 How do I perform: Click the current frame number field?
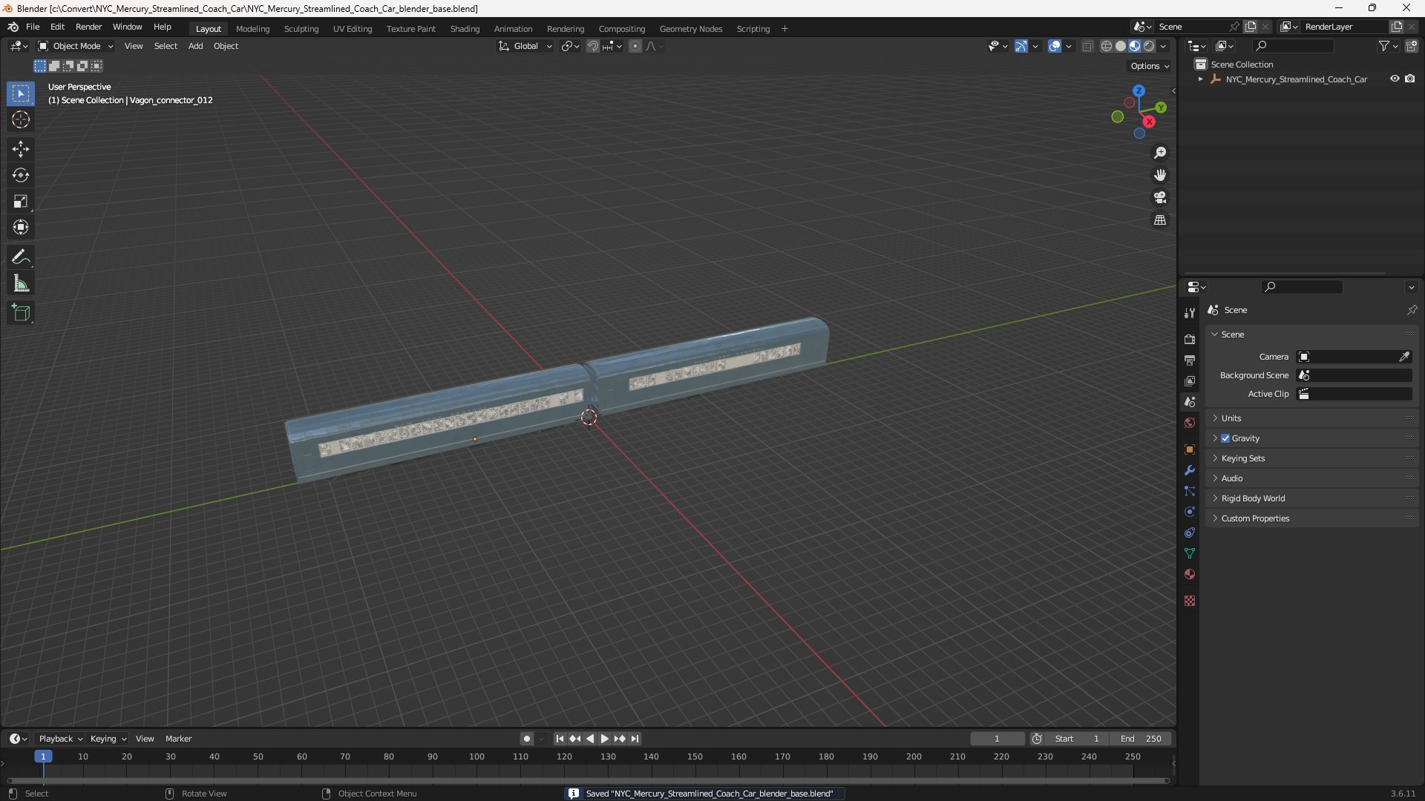pos(997,739)
